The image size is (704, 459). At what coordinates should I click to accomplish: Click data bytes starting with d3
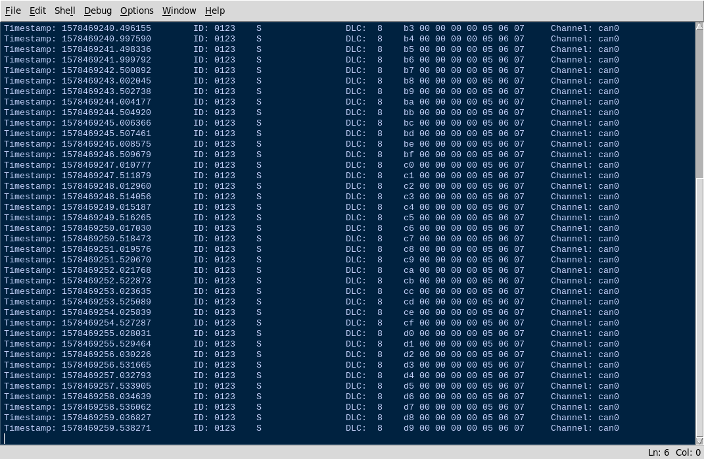tap(464, 365)
